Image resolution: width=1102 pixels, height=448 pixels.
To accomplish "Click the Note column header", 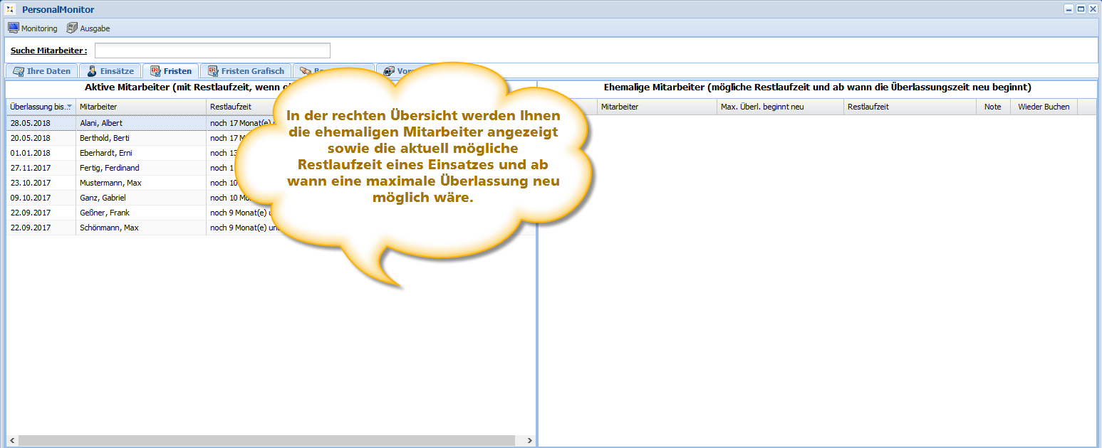I will pyautogui.click(x=992, y=107).
